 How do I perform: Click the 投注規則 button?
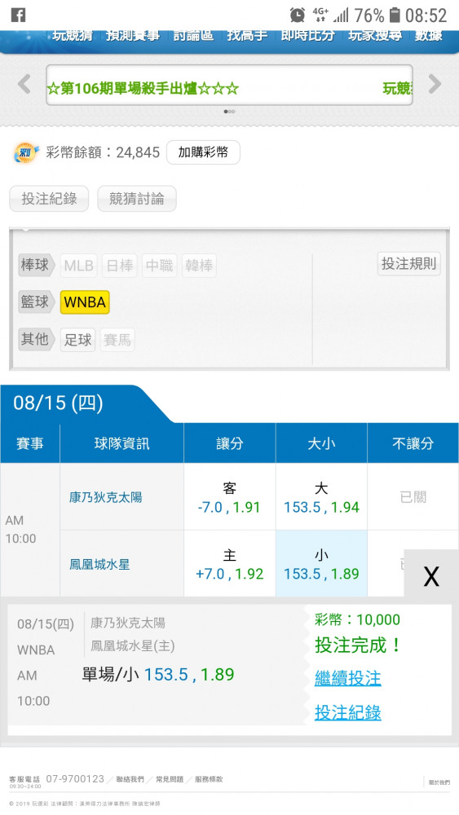(x=409, y=264)
